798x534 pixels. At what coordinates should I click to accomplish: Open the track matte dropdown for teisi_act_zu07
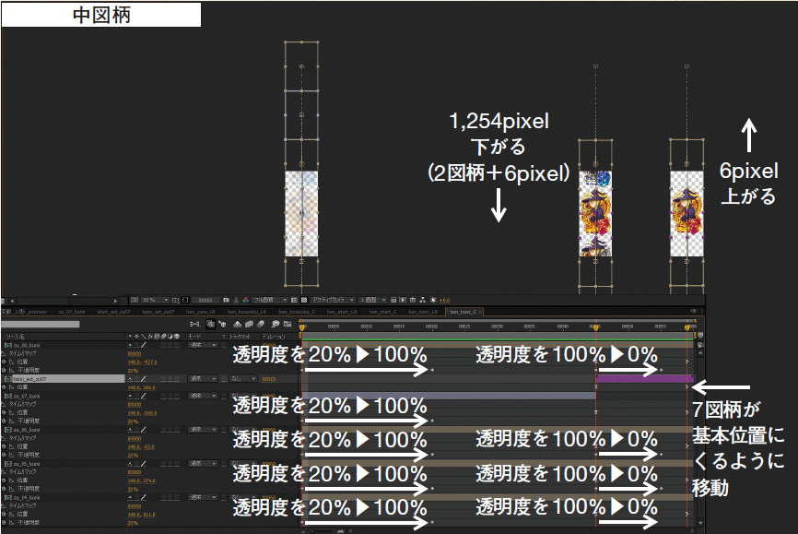[243, 379]
